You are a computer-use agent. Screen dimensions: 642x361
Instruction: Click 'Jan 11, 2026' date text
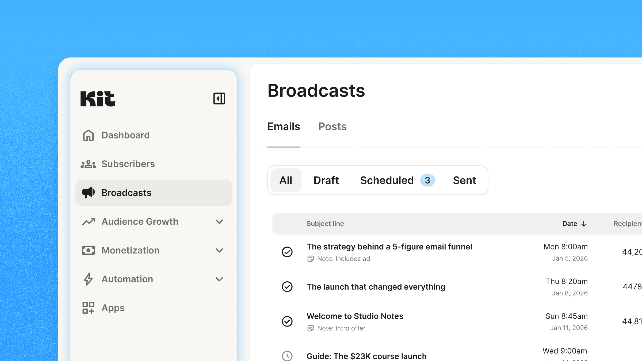click(x=569, y=328)
